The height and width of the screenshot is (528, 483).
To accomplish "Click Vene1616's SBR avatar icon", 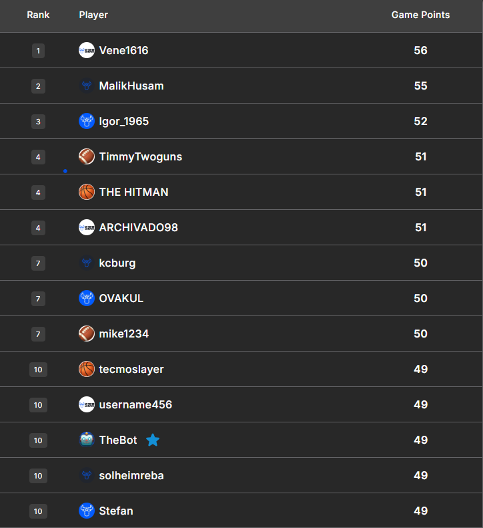I will click(x=87, y=50).
